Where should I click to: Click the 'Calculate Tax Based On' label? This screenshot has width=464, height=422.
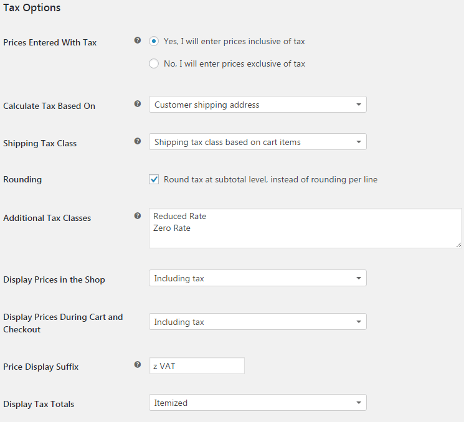coord(49,106)
